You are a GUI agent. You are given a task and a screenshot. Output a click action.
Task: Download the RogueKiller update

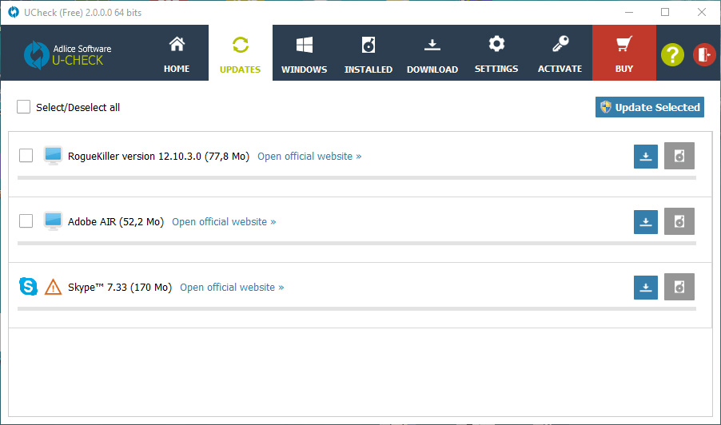(646, 156)
